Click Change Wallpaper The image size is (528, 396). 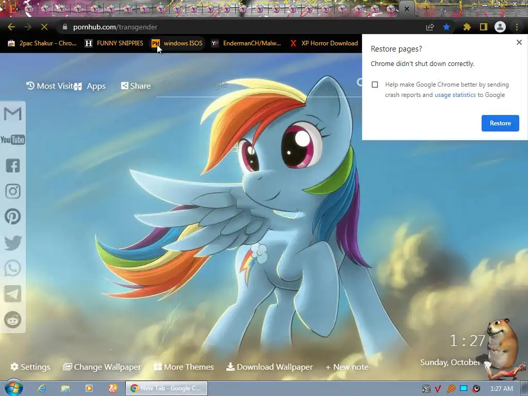click(x=102, y=367)
